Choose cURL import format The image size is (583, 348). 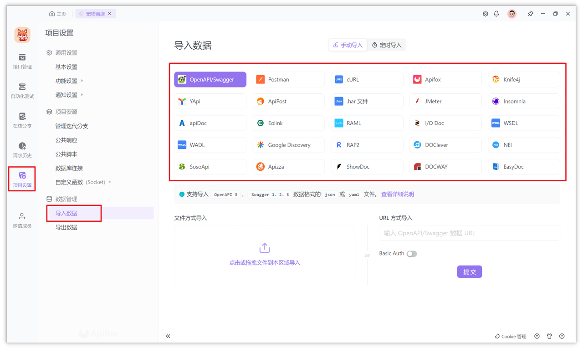[367, 79]
